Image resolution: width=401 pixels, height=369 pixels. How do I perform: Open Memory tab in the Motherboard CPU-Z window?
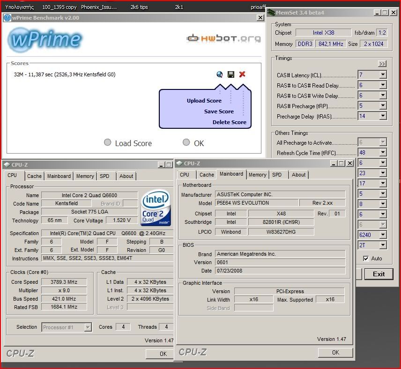click(x=258, y=175)
